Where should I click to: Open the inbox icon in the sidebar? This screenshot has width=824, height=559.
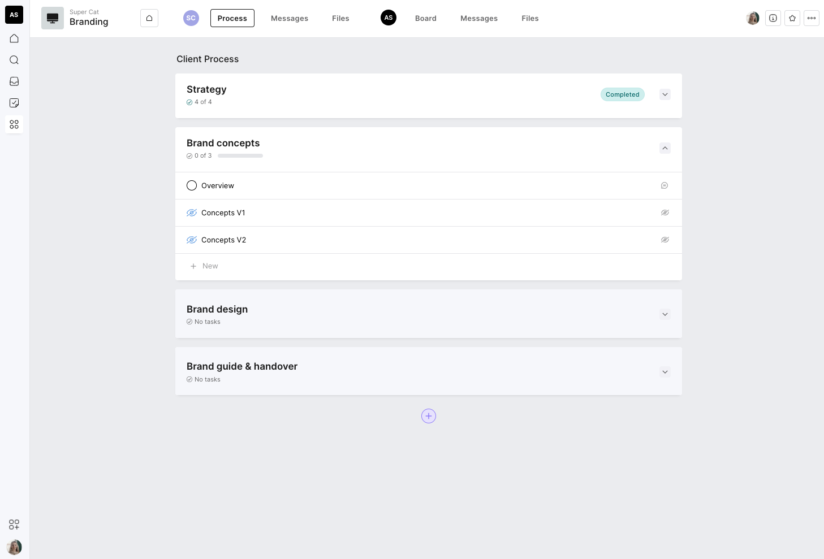pos(14,81)
